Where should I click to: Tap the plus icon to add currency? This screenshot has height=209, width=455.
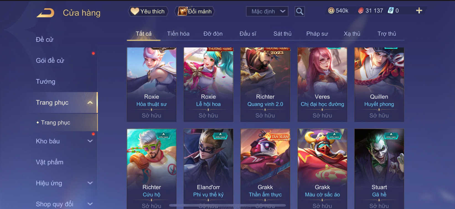pos(419,10)
